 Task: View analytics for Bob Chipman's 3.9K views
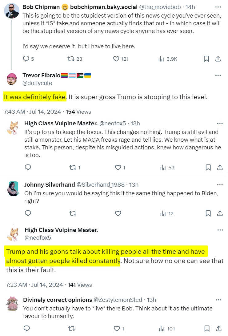tap(161, 59)
